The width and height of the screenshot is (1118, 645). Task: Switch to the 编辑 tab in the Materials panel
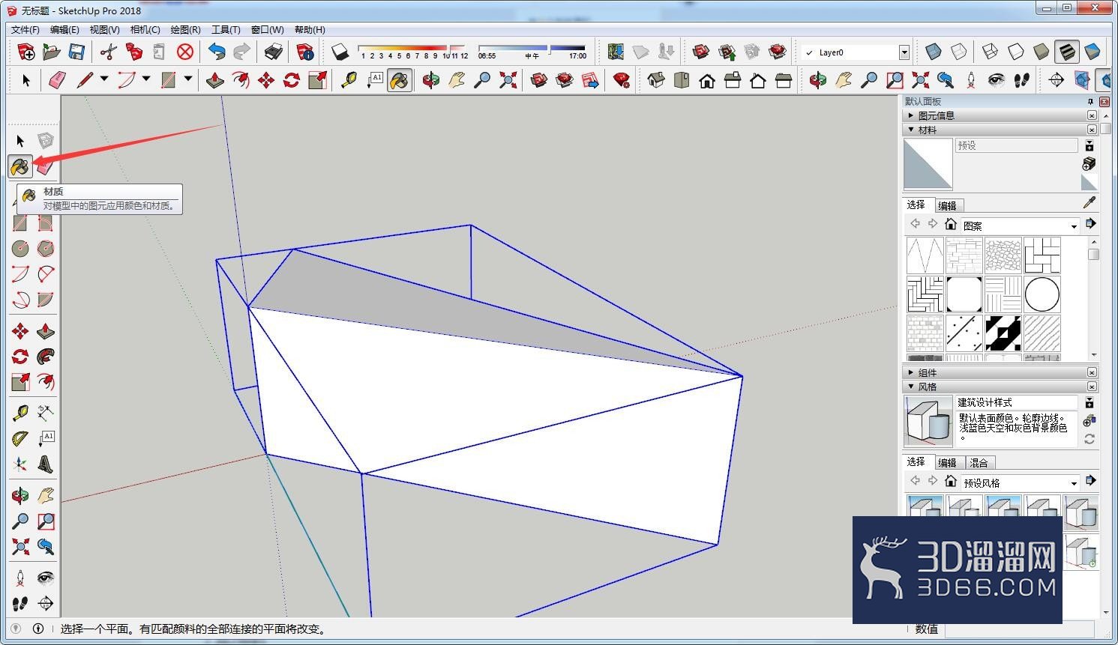tap(948, 206)
